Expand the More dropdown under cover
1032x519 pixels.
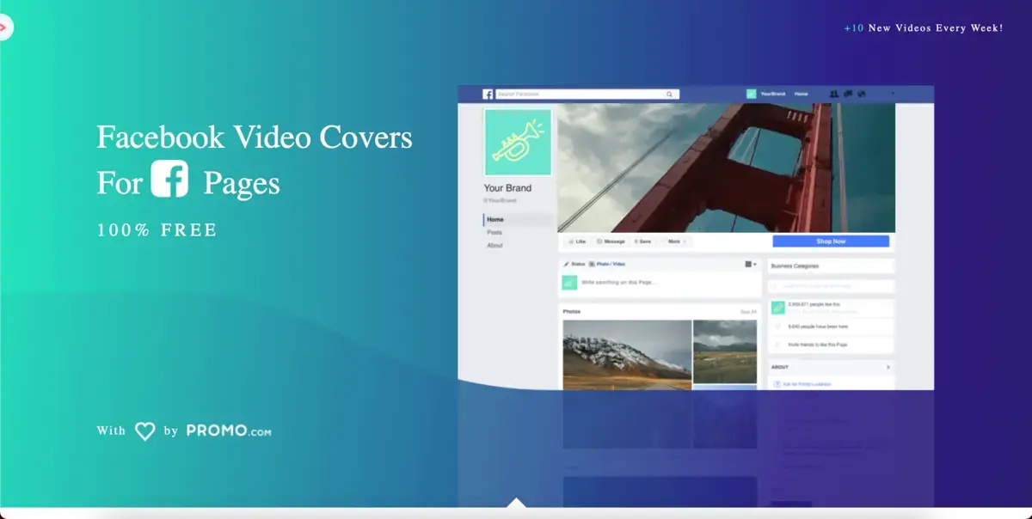pyautogui.click(x=676, y=241)
